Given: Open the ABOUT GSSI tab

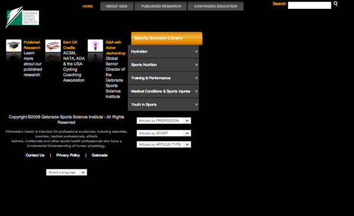Looking at the screenshot, I should pos(117,6).
